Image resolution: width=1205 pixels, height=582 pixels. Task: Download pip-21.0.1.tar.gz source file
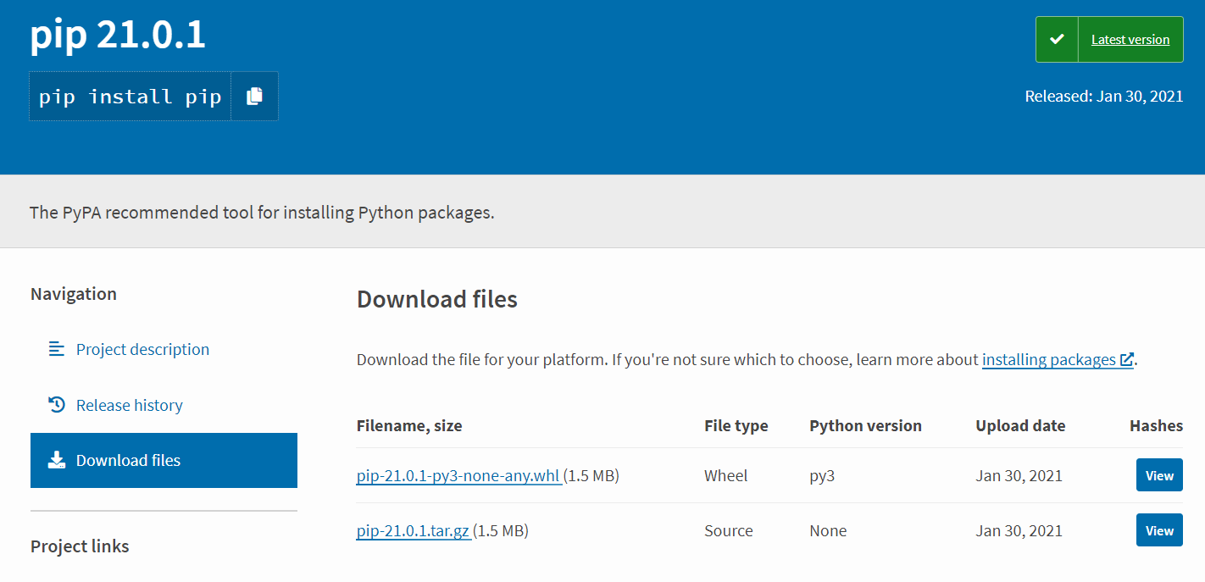pyautogui.click(x=413, y=531)
